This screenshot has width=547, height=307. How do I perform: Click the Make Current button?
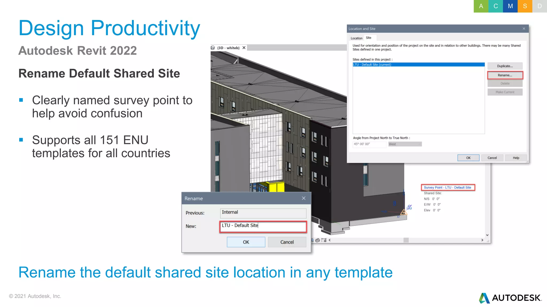click(x=505, y=92)
